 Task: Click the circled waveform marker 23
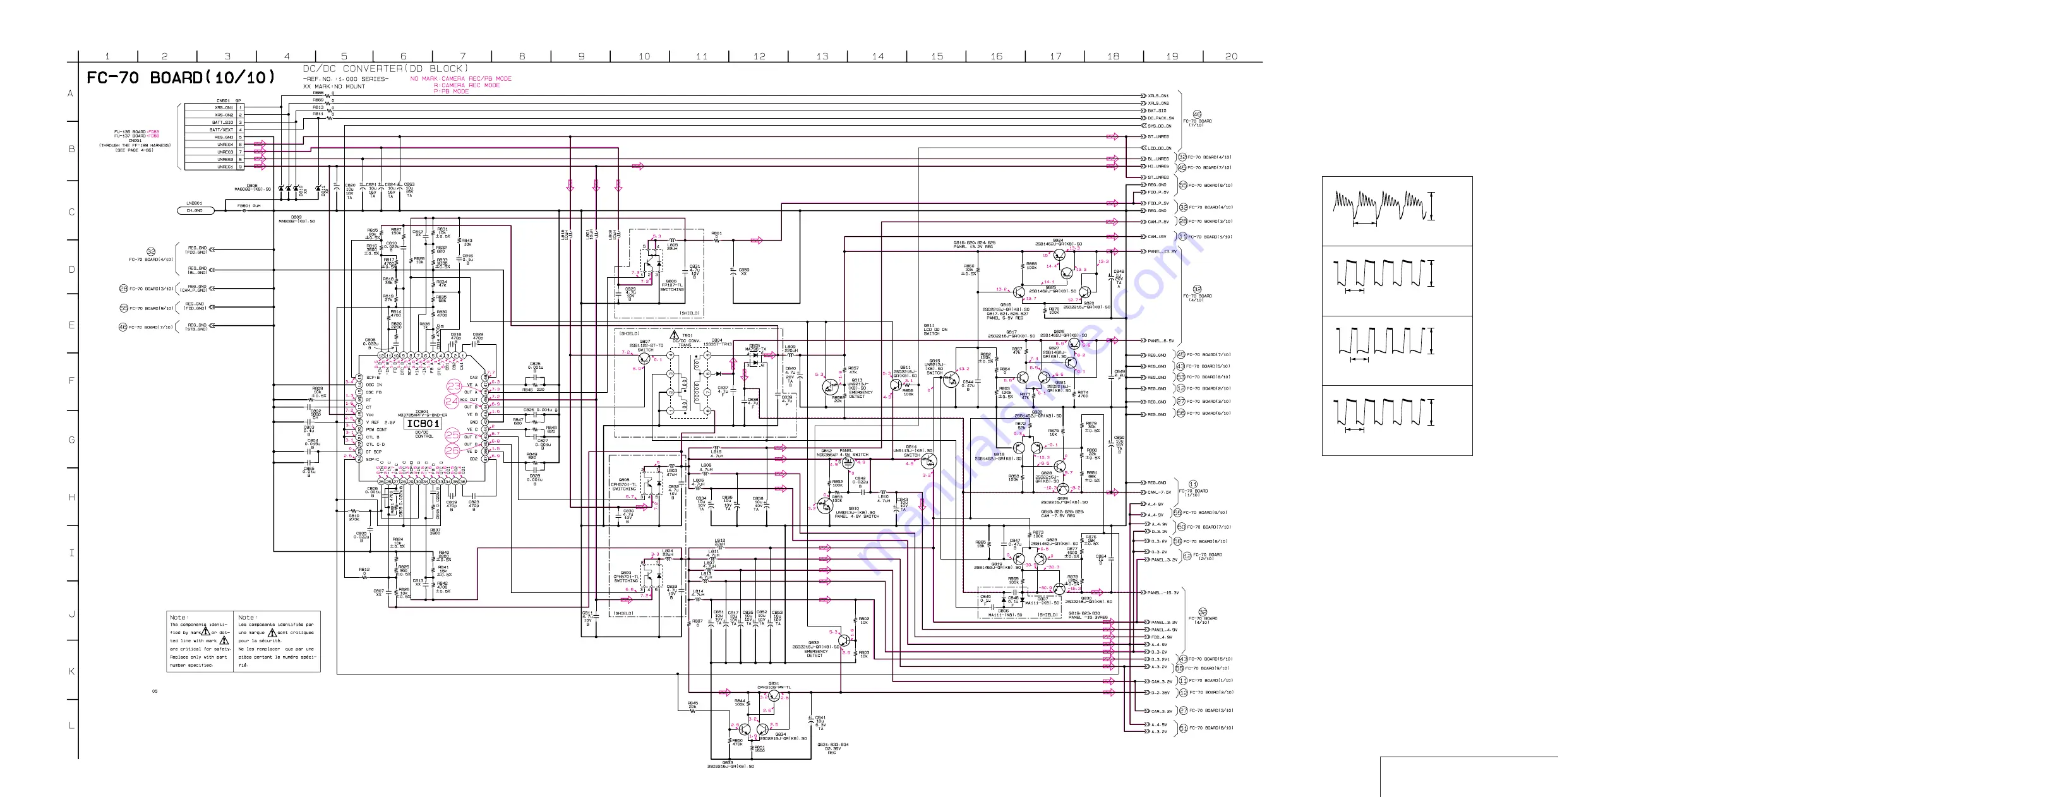[453, 387]
